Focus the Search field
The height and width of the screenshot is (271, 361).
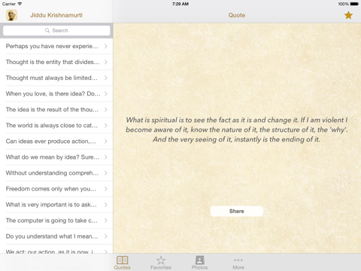(x=56, y=31)
